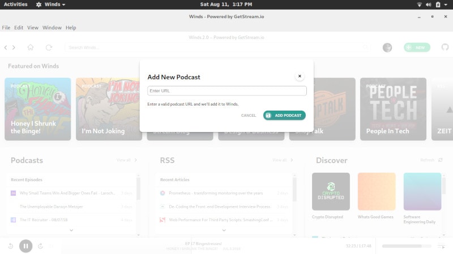Viewport: 453px width, 254px height.
Task: Click the green New button
Action: click(x=417, y=47)
